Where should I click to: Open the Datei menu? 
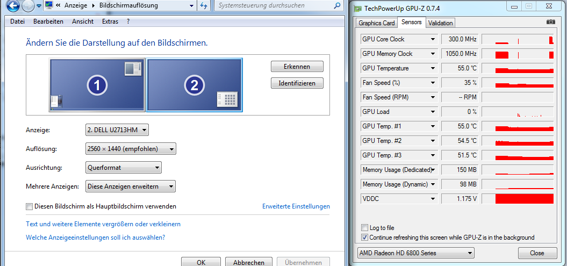click(17, 21)
